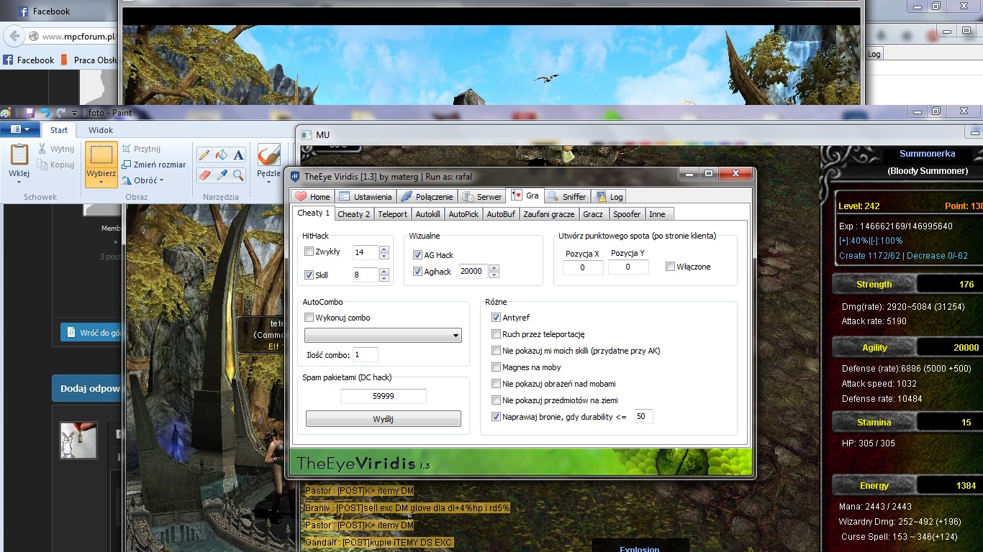
Task: Enable the Zwykły HitHack checkbox
Action: click(309, 252)
